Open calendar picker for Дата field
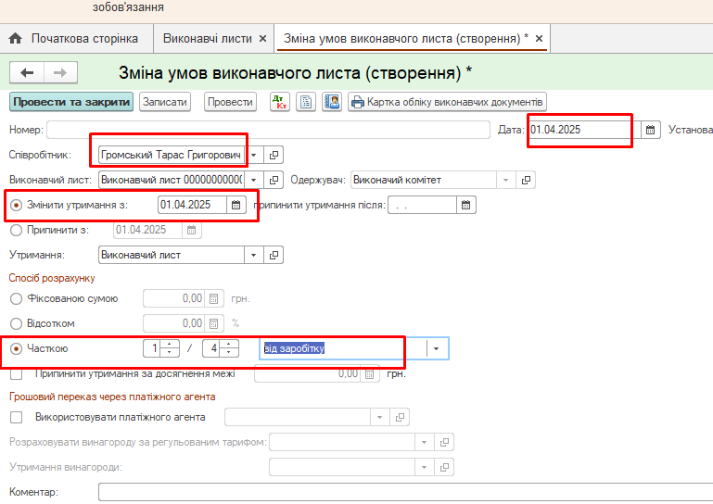The image size is (713, 504). 651,130
